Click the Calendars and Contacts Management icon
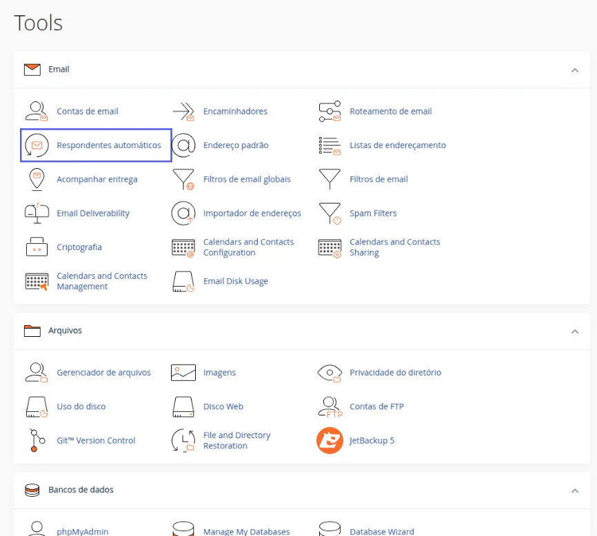 (x=37, y=282)
